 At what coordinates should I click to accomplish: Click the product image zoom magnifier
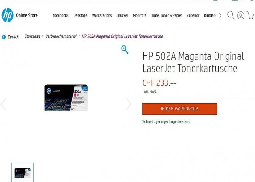125,50
